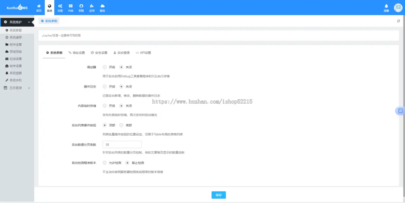Open the 系统缓存 (system cache) panel

(15, 37)
